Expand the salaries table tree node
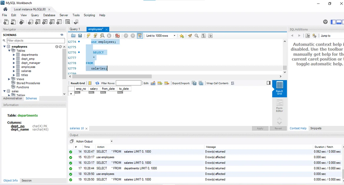The image size is (344, 185). (14, 71)
